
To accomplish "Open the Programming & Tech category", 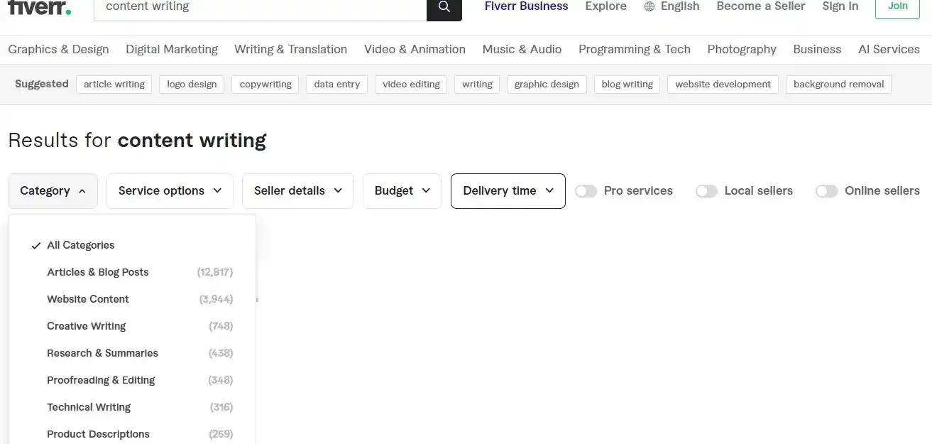I will pos(634,49).
